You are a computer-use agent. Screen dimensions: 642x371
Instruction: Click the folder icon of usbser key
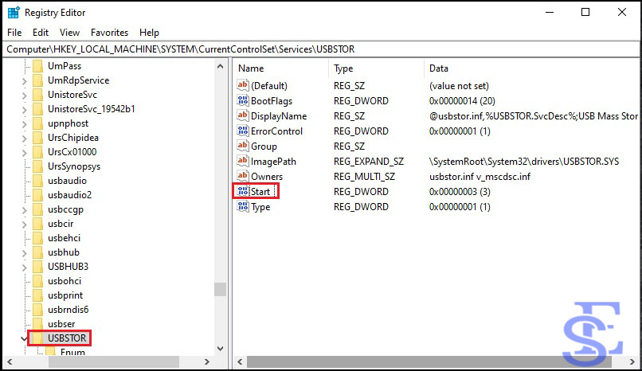pos(37,324)
